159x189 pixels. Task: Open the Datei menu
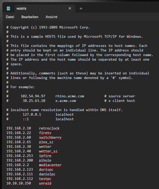click(x=10, y=17)
